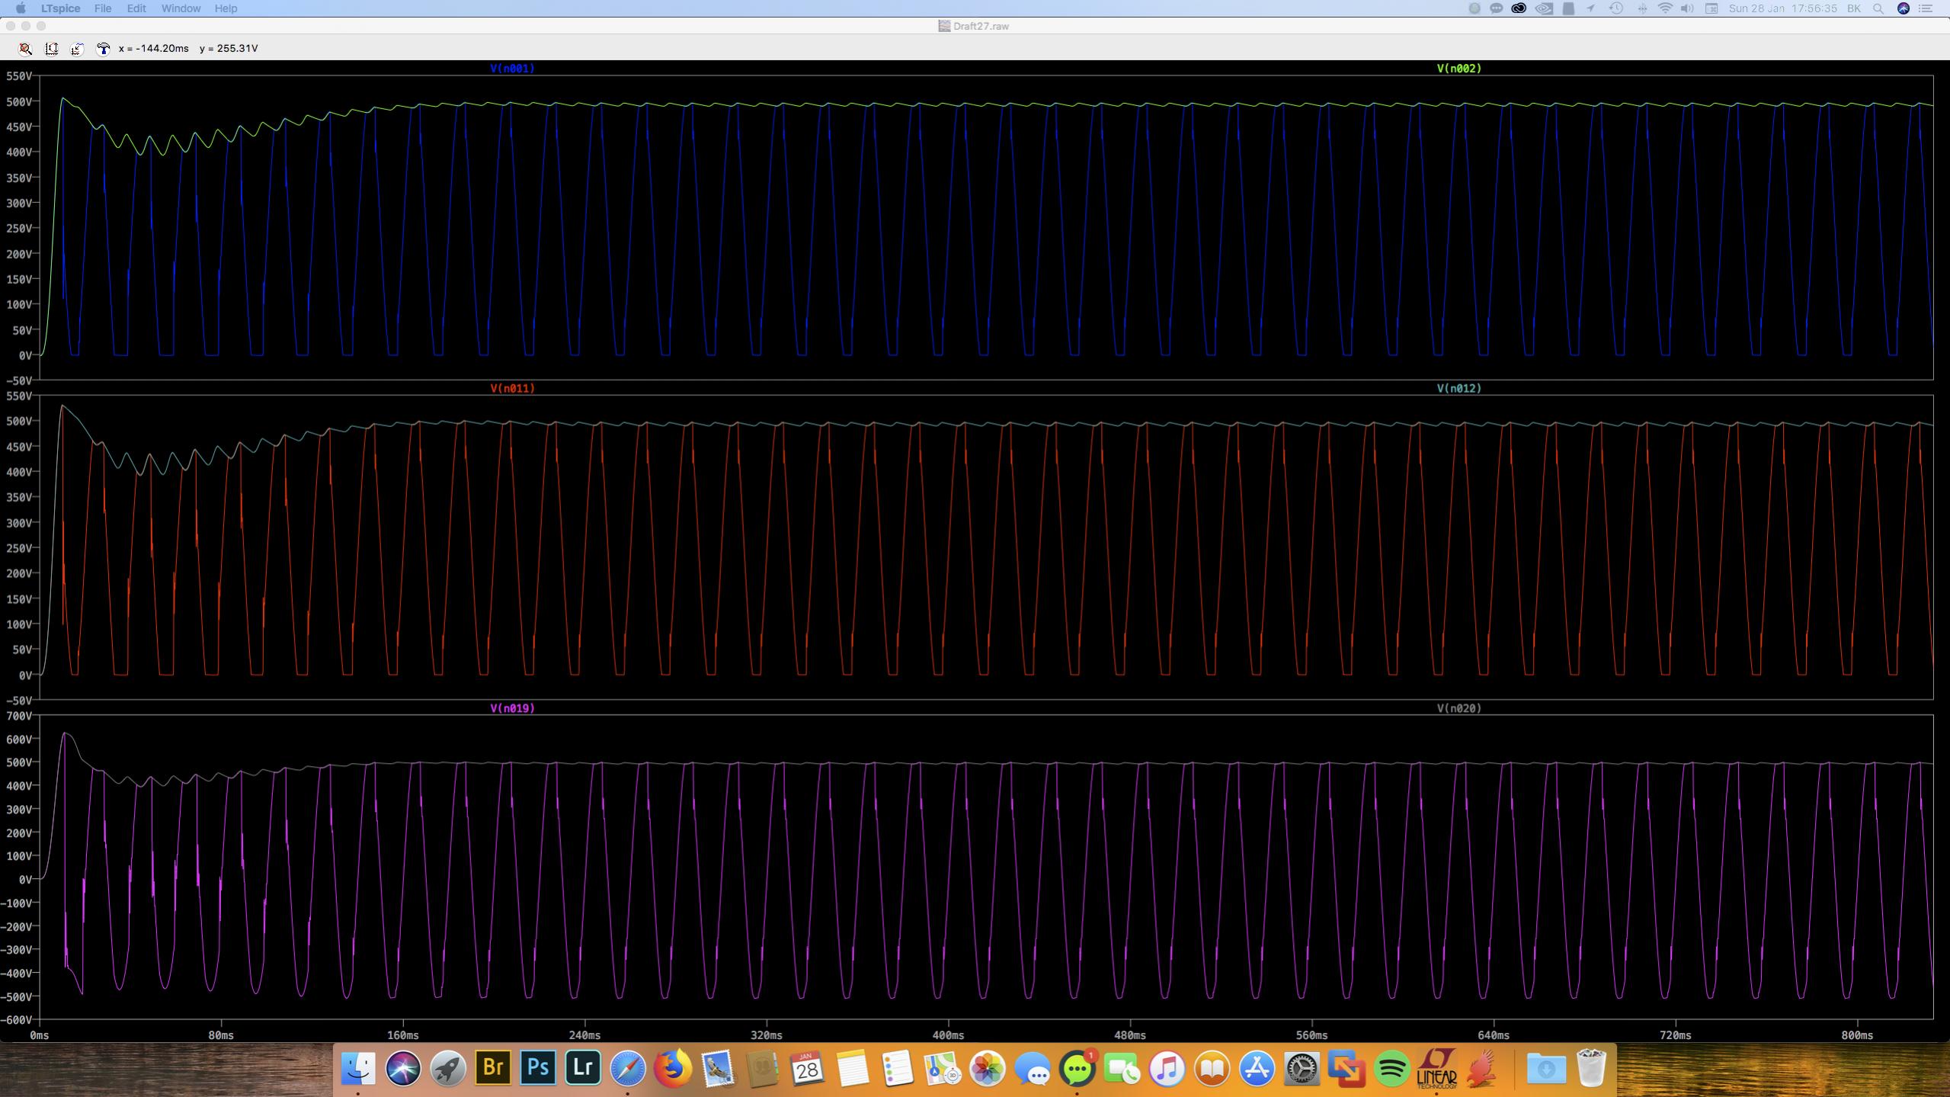The image size is (1950, 1097).
Task: Open the App Store from dock
Action: tap(1257, 1068)
